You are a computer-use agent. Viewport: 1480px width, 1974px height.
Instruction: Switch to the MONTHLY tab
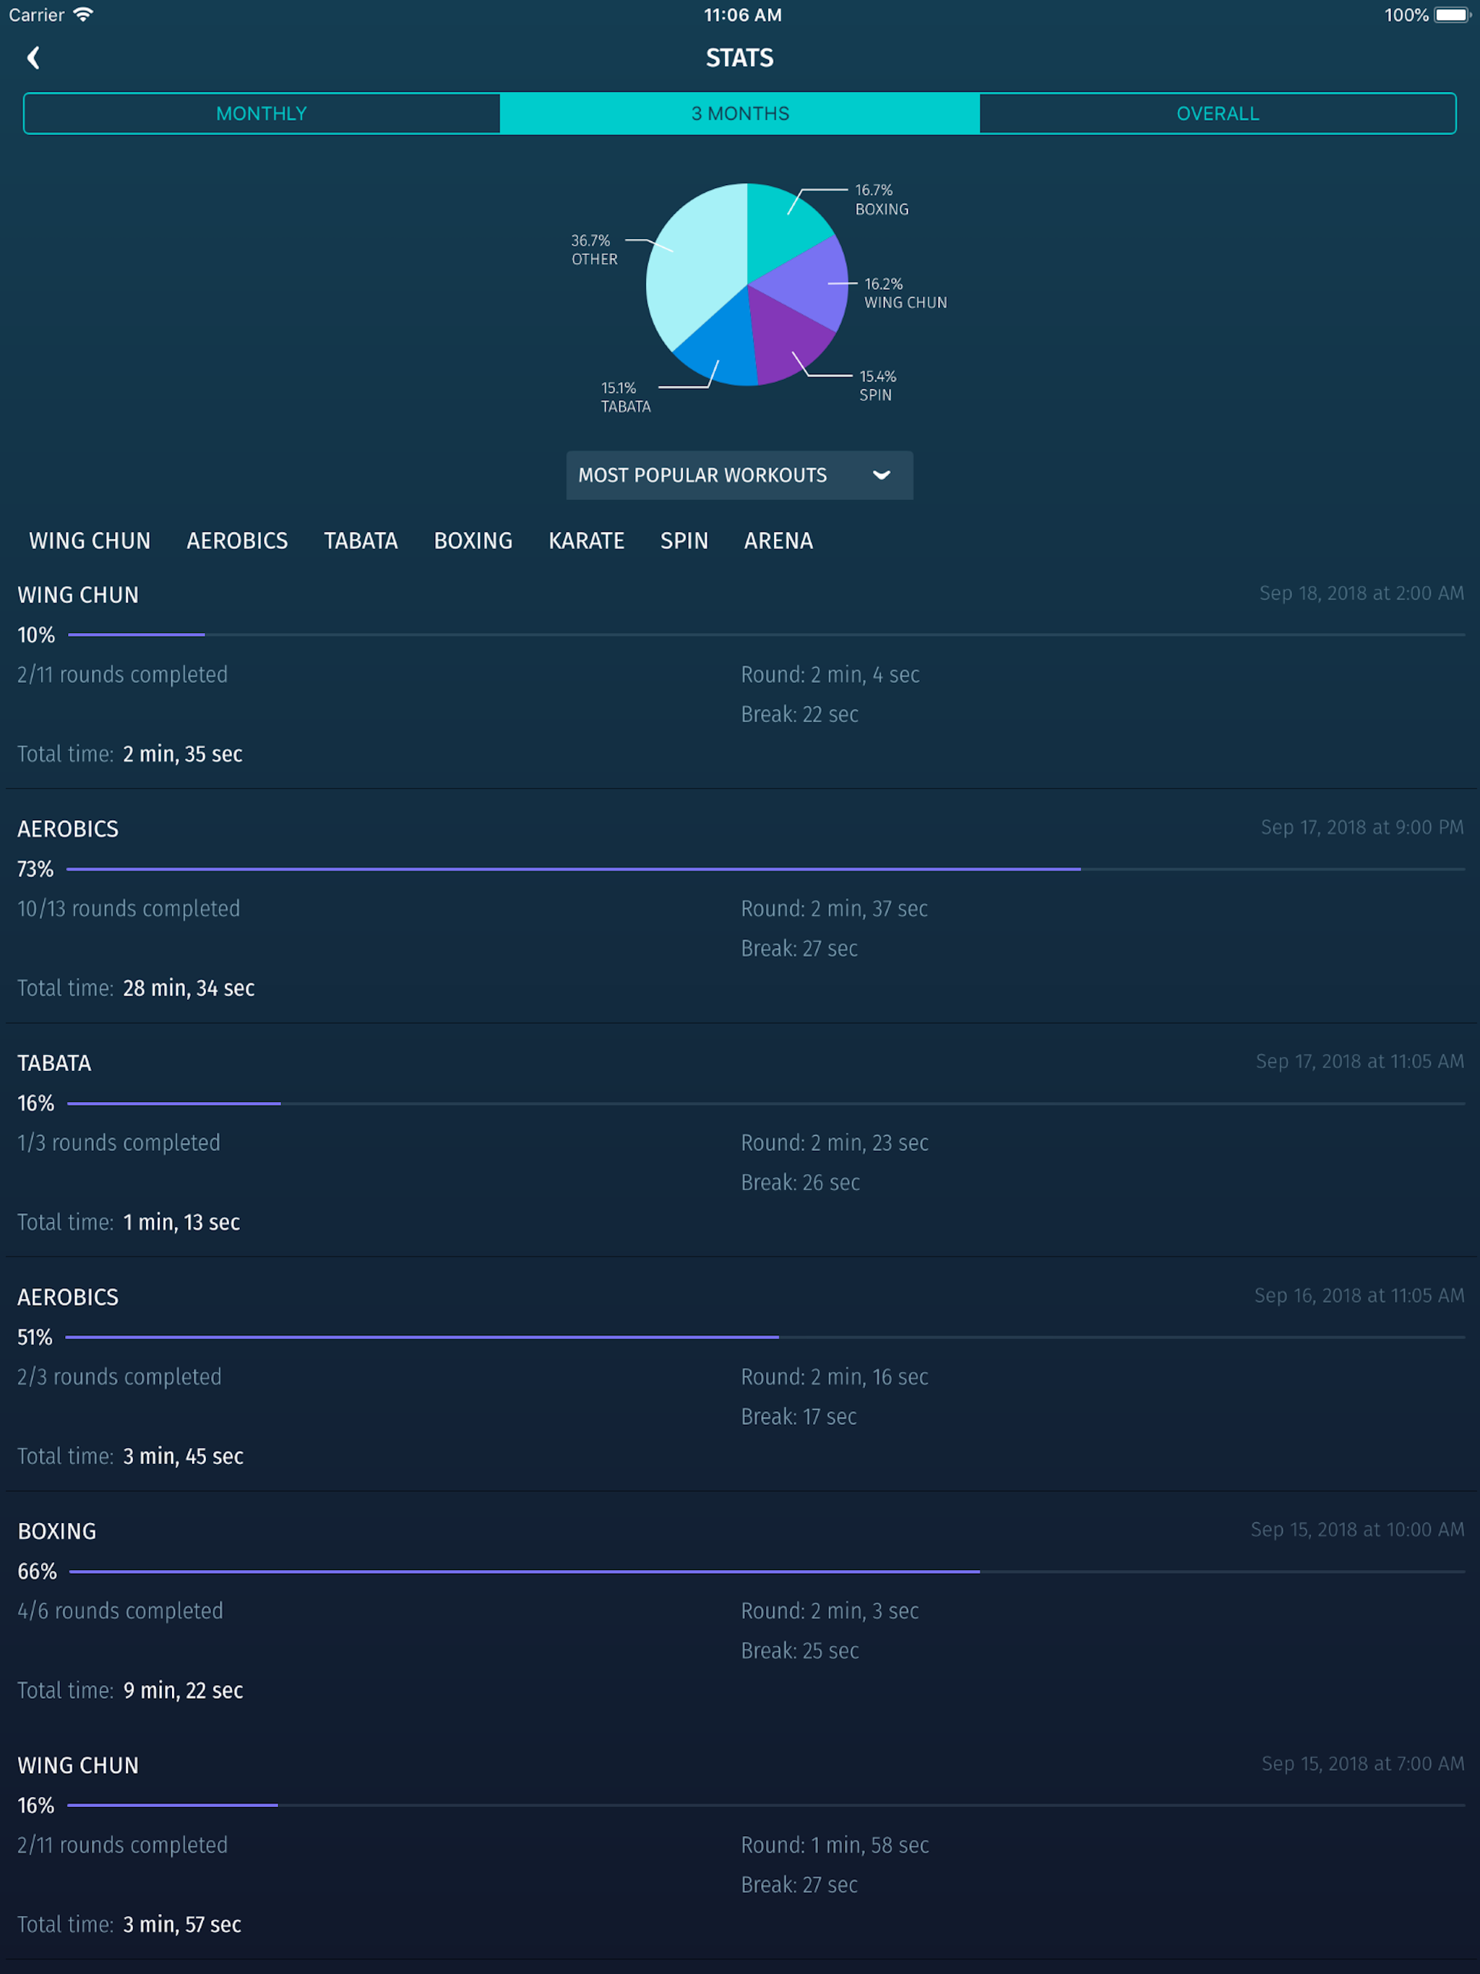(262, 113)
